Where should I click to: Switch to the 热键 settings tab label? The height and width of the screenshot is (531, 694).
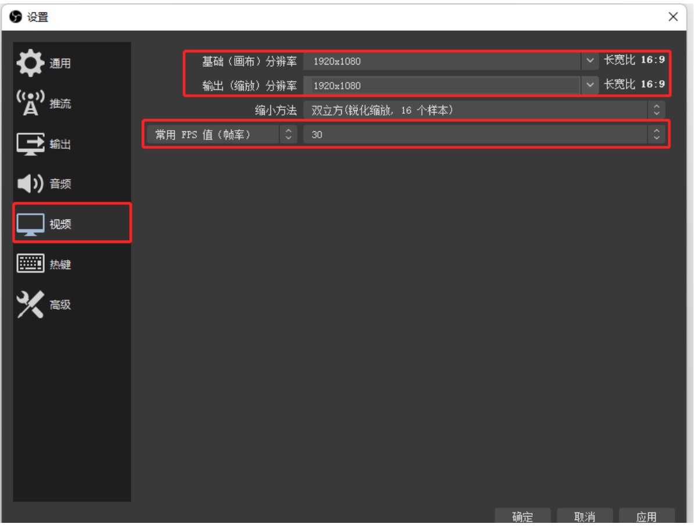click(x=60, y=264)
